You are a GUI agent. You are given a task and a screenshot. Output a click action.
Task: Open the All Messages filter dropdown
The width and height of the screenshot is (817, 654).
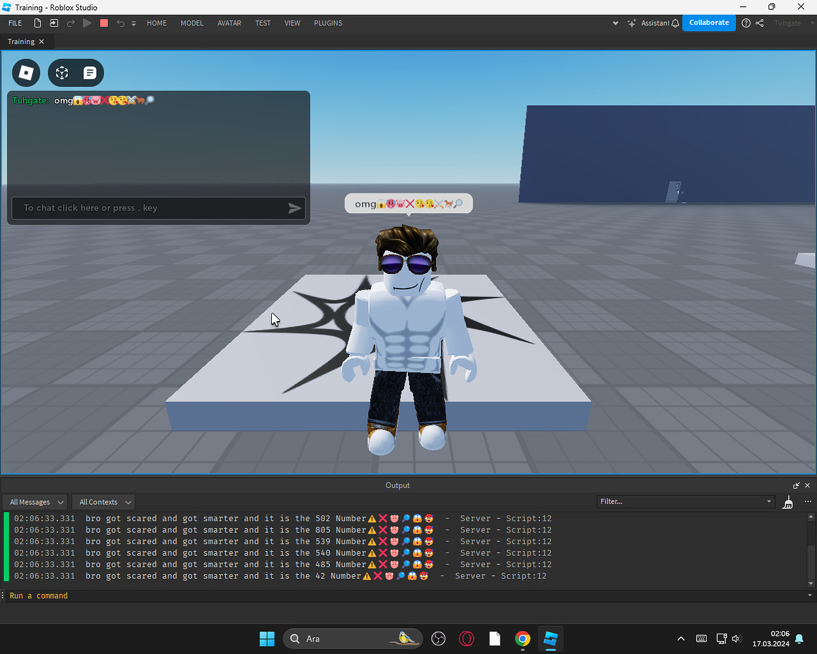pyautogui.click(x=34, y=502)
